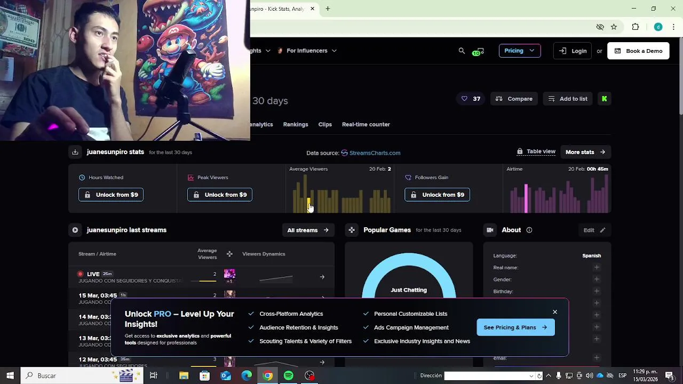Add email with plus icon
Viewport: 683px width, 384px height.
point(597,358)
